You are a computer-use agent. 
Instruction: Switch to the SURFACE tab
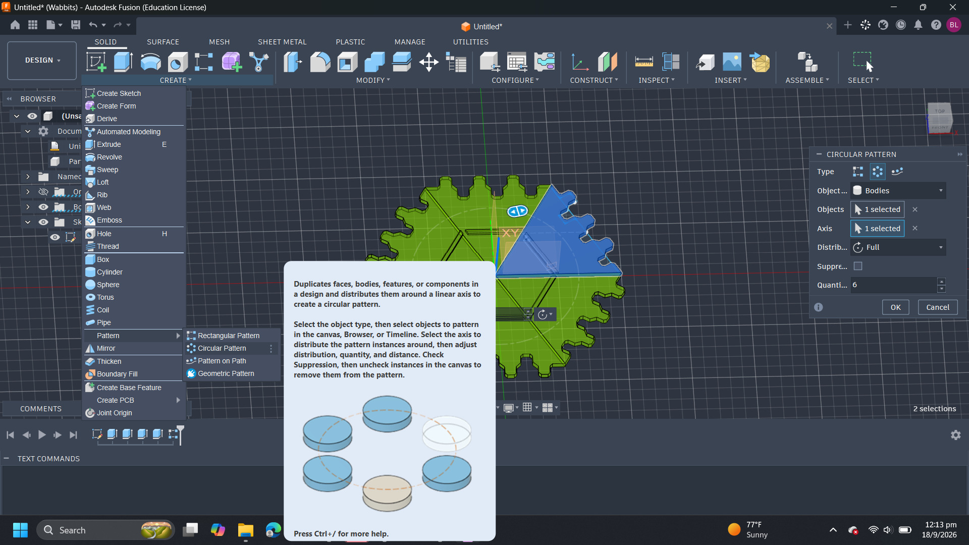(163, 42)
